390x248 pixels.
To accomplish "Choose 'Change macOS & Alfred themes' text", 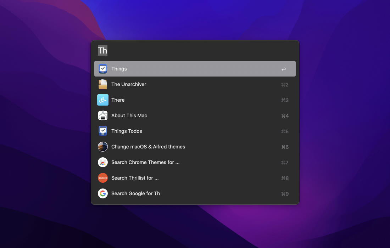I will click(x=148, y=147).
